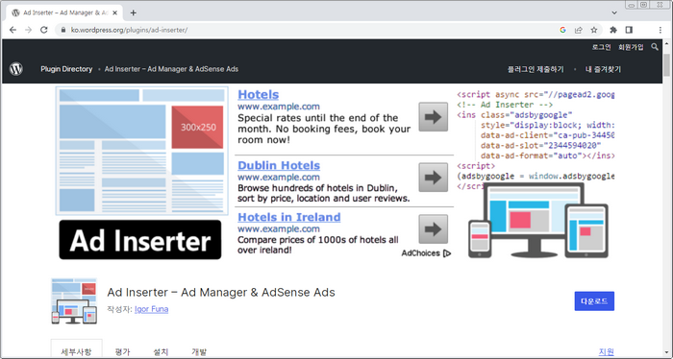Screen dimensions: 673x359
Task: Open 내 즐겨찾기 favorites link
Action: [603, 69]
